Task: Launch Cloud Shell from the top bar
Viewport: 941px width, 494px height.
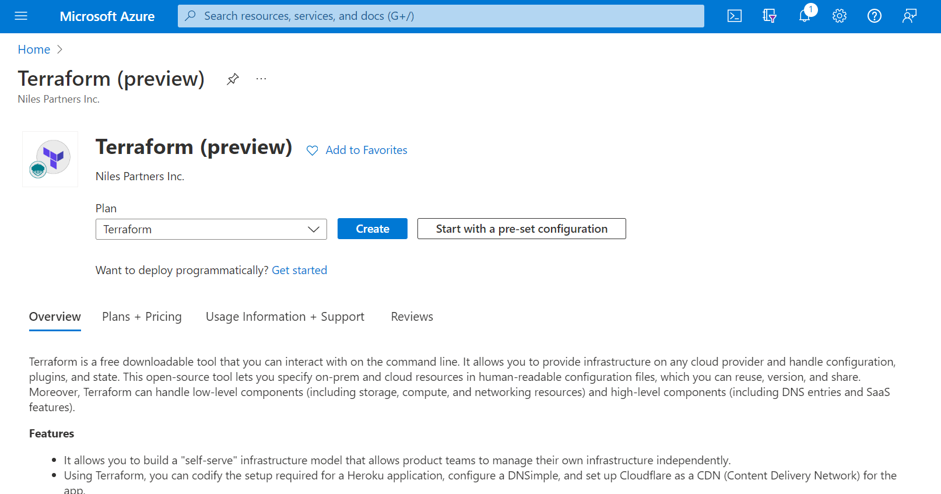Action: coord(735,16)
